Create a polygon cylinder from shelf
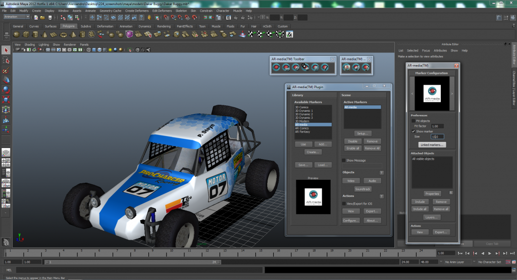The height and width of the screenshot is (280, 517). pos(35,34)
